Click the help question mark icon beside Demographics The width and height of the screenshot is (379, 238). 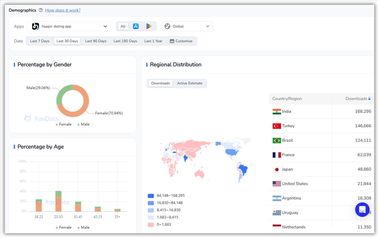[41, 10]
